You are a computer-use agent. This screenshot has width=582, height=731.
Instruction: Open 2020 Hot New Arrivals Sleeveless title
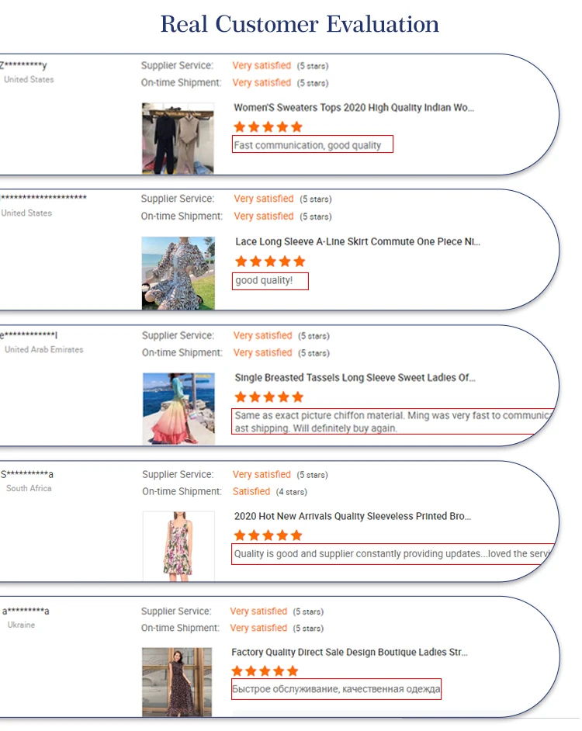tap(352, 516)
